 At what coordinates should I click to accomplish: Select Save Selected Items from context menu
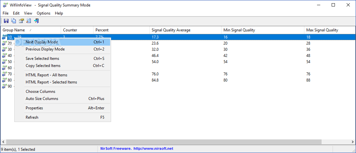pos(63,59)
